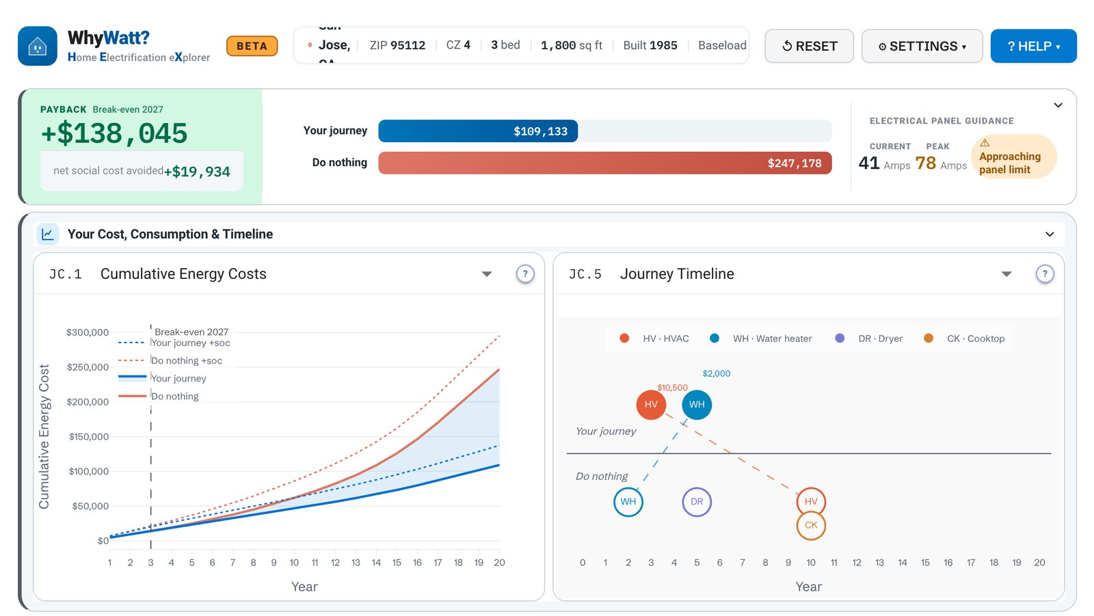
Task: Click the net social cost avoided box
Action: pos(142,171)
